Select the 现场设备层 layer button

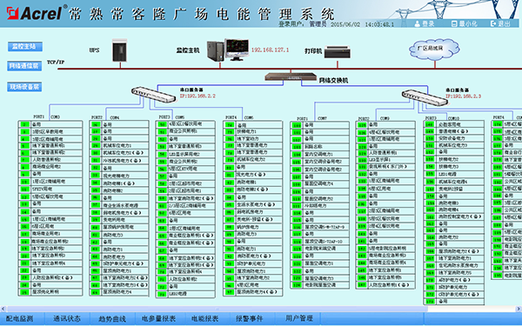tap(24, 87)
